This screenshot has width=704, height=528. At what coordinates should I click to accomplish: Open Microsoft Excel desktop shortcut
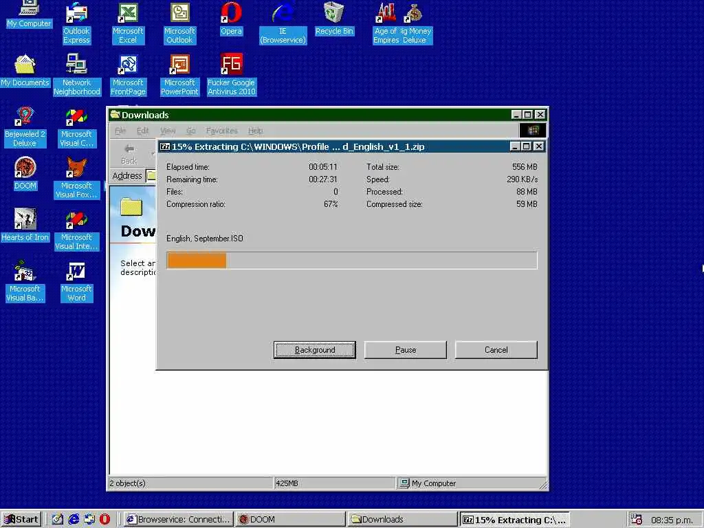pos(128,23)
